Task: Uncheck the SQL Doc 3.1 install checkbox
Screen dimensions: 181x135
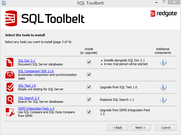Action: coord(89,62)
